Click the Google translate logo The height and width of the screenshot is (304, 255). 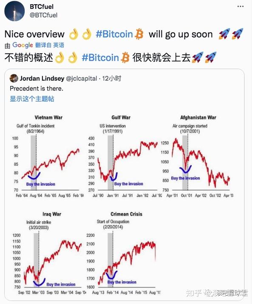23,45
